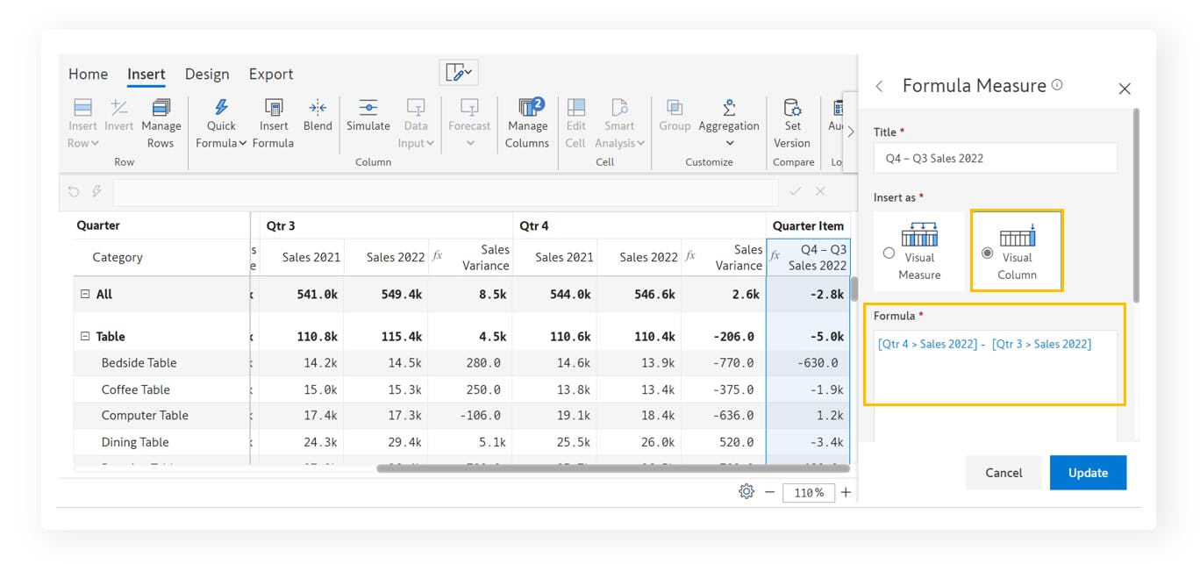Expand the Forecast dropdown arrow

pos(470,144)
